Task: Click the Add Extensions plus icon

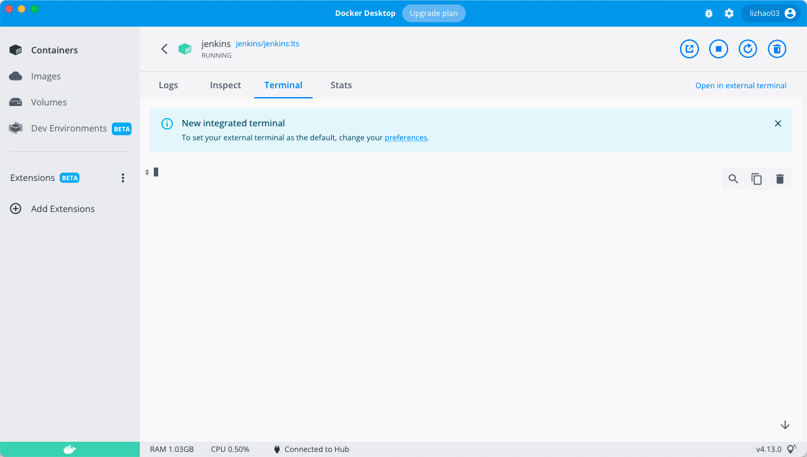Action: [x=16, y=209]
